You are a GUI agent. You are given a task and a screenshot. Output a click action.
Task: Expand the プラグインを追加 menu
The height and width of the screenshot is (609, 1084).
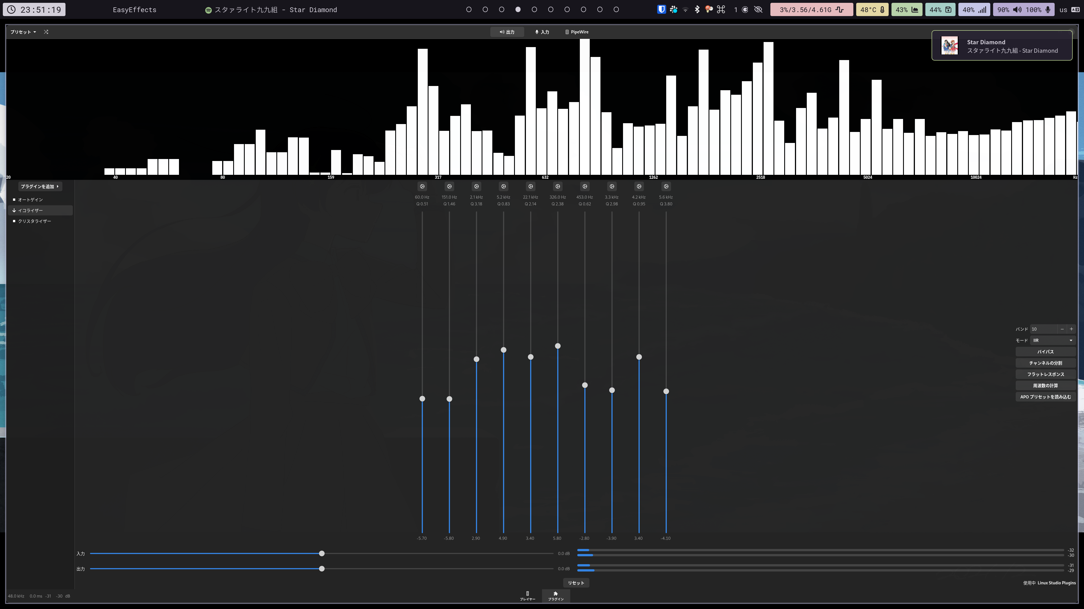(x=40, y=186)
